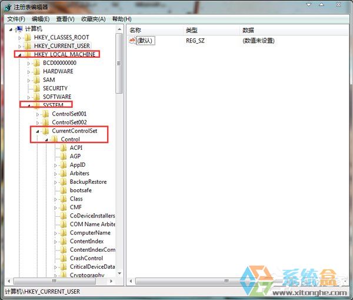
Task: Click the ACPI folder icon
Action: (x=64, y=148)
